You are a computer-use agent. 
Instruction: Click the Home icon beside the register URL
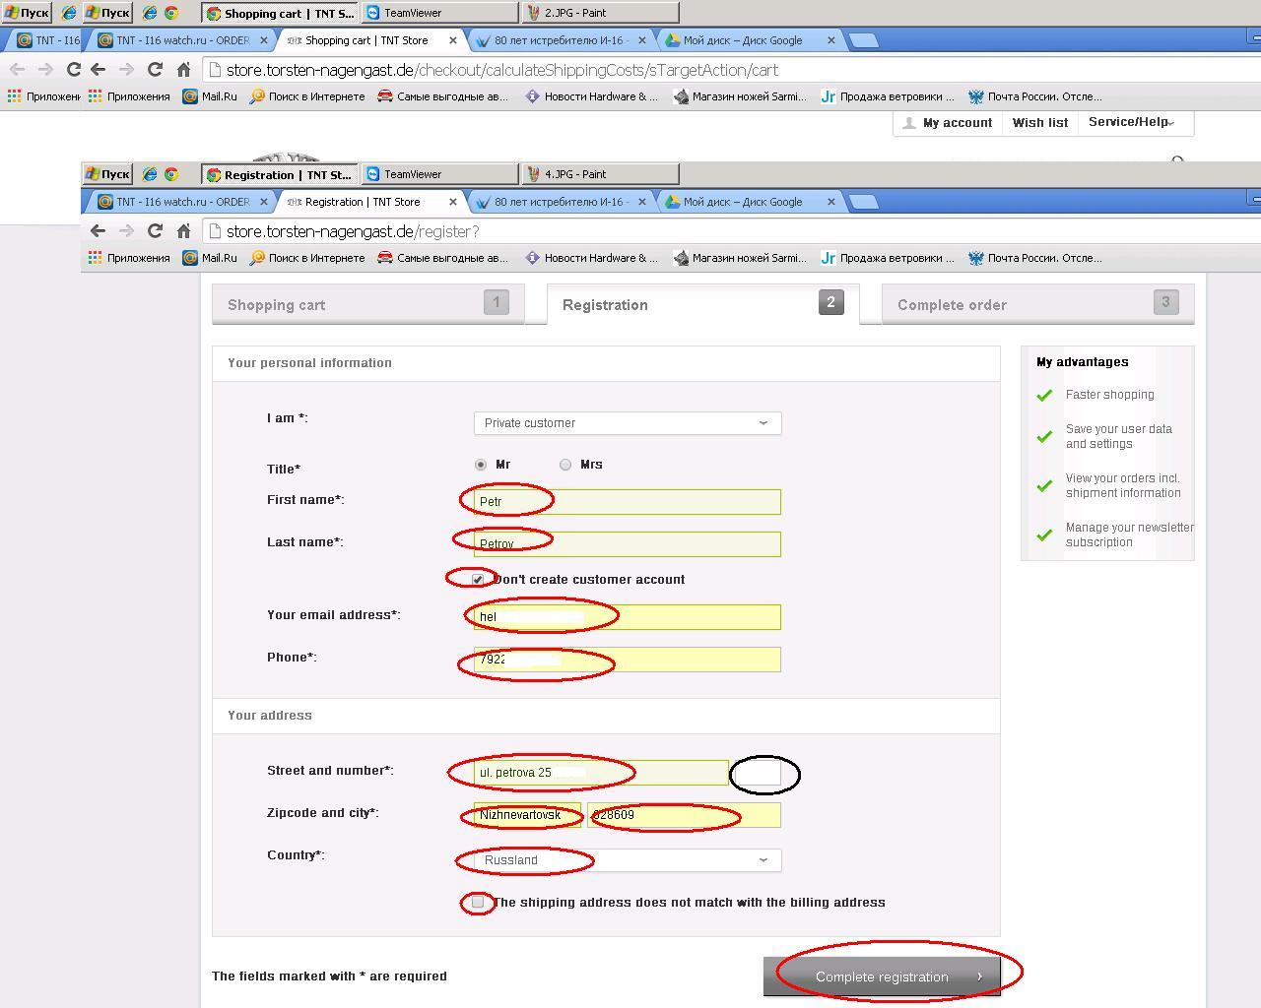click(183, 231)
